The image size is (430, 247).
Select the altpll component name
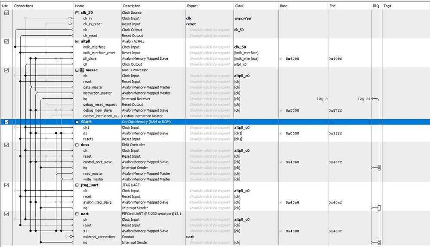[86, 41]
